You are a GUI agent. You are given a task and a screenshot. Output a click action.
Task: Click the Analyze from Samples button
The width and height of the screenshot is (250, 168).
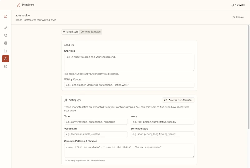click(x=178, y=100)
